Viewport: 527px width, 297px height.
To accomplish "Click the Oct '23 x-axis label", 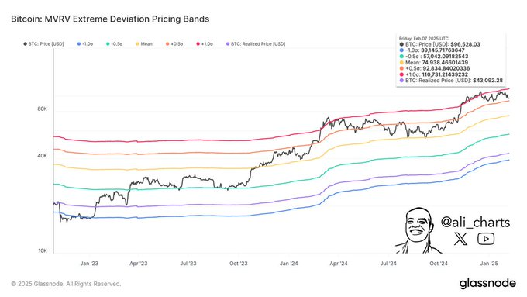I will (x=238, y=264).
